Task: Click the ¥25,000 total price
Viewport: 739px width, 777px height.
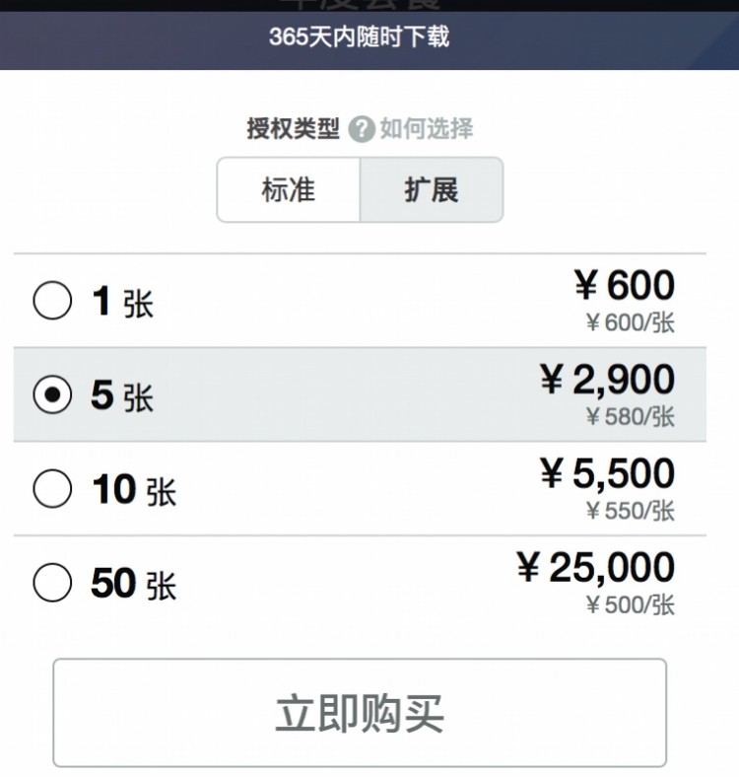Action: 595,568
